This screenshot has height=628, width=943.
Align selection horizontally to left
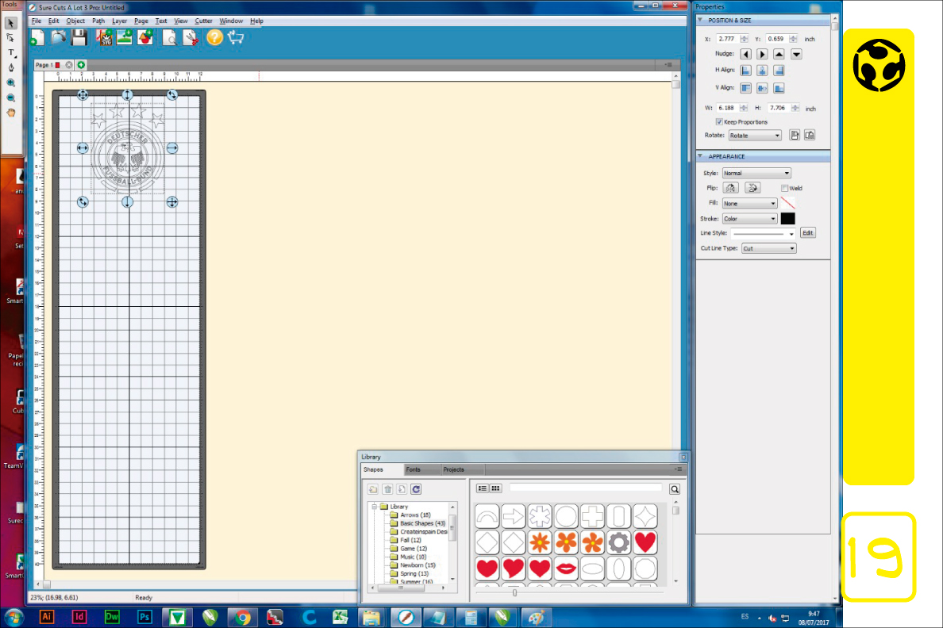pyautogui.click(x=745, y=71)
